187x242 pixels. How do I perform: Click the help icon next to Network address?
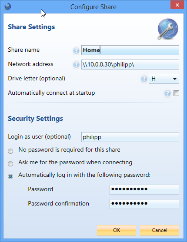pos(76,64)
